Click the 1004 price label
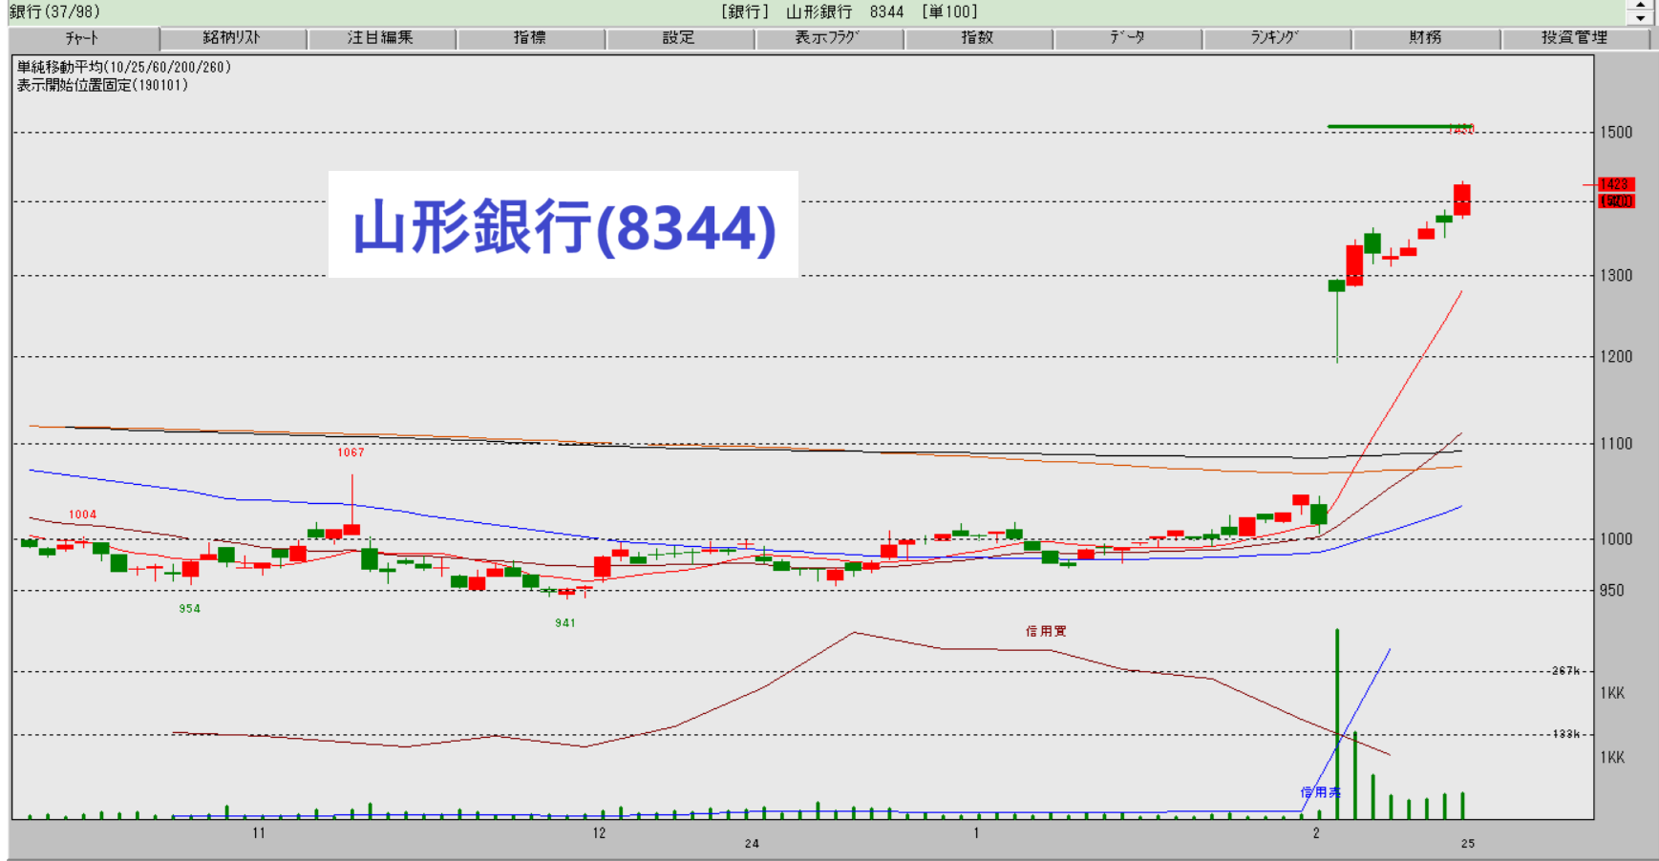This screenshot has height=861, width=1659. click(82, 514)
